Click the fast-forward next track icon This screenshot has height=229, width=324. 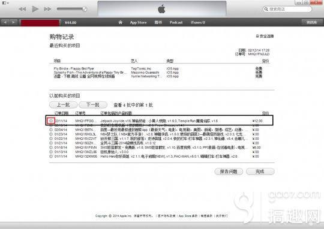click(47, 9)
